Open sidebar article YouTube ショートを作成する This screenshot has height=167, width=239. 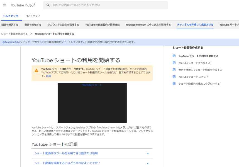click(x=194, y=63)
